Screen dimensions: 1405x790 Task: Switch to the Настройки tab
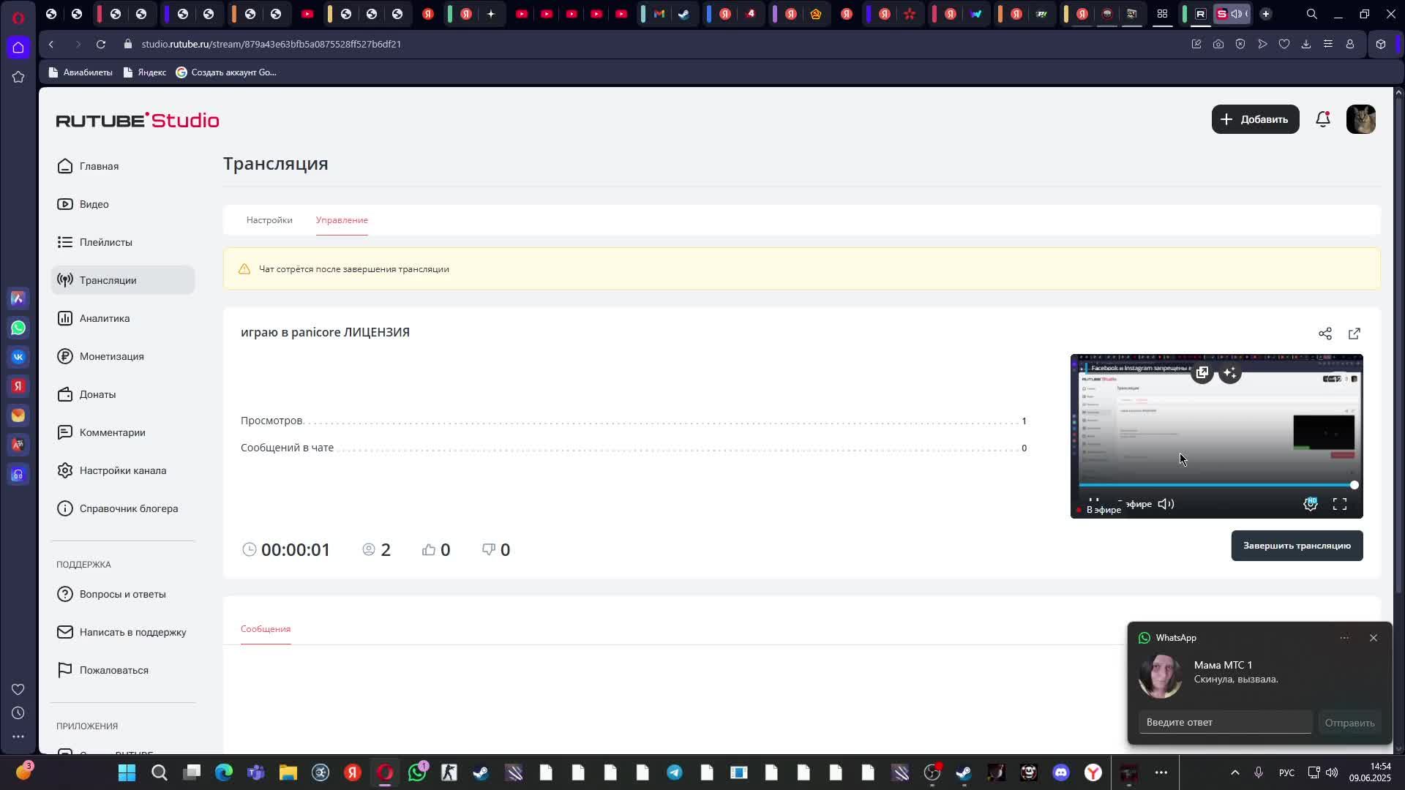click(269, 220)
